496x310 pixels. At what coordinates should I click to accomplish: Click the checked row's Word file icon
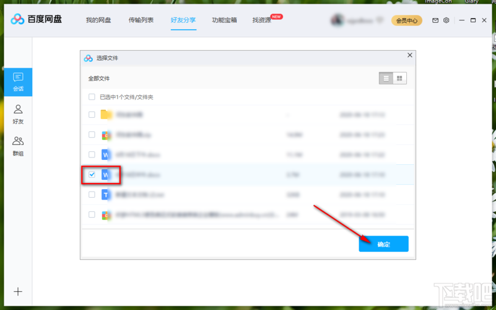click(x=106, y=174)
